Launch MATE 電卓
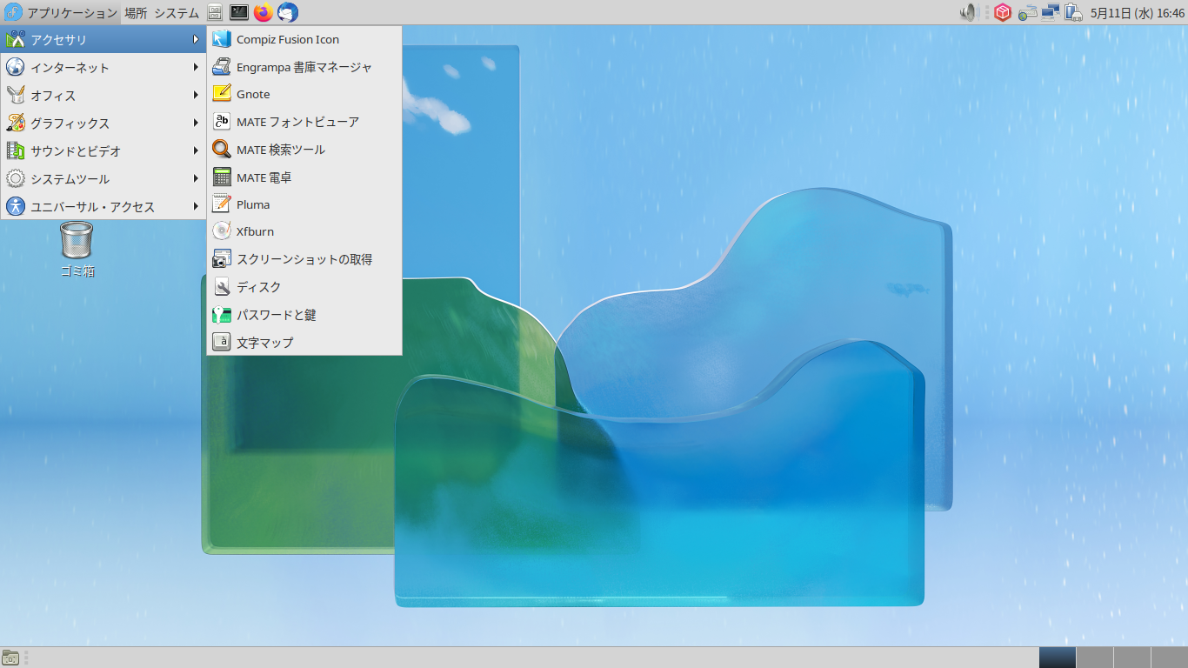 coord(304,177)
